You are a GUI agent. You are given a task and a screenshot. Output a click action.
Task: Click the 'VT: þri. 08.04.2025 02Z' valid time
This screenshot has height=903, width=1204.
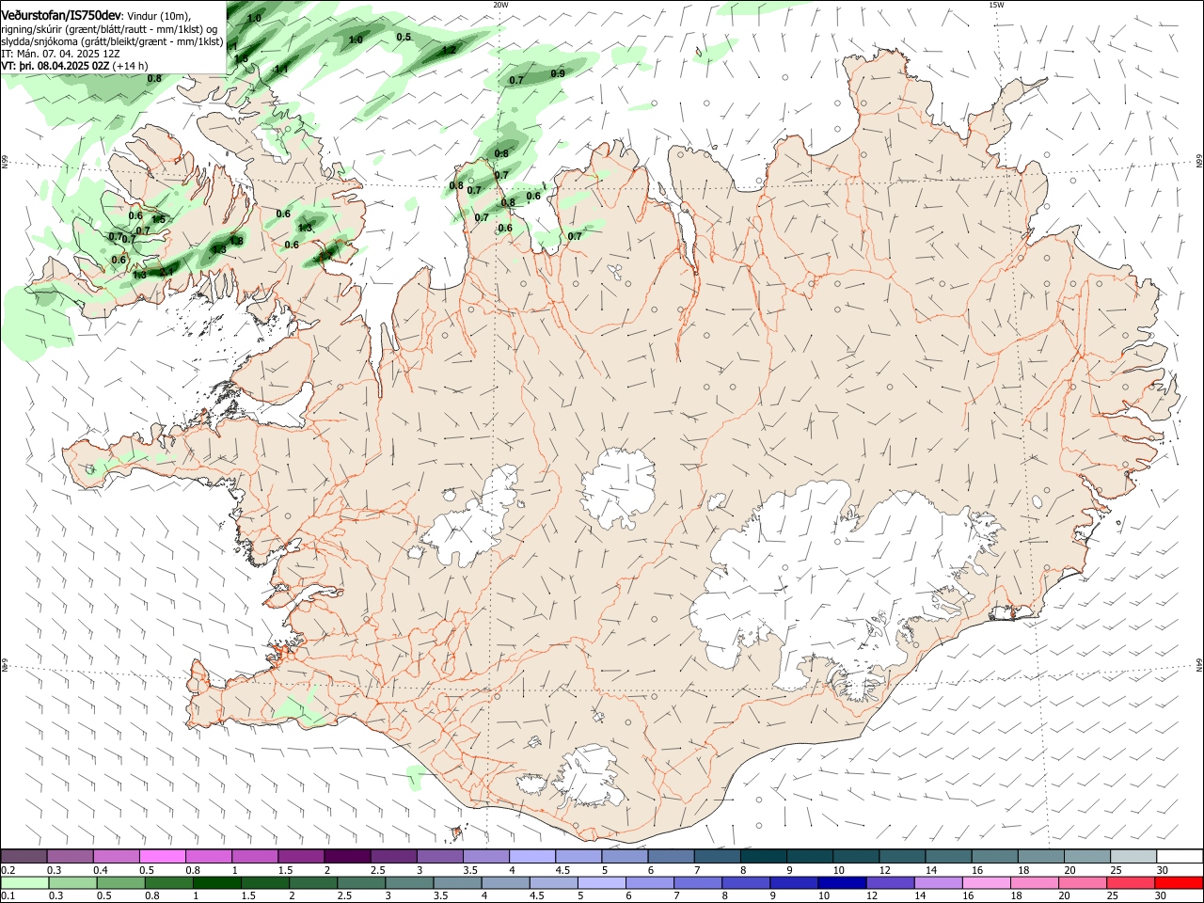(55, 67)
